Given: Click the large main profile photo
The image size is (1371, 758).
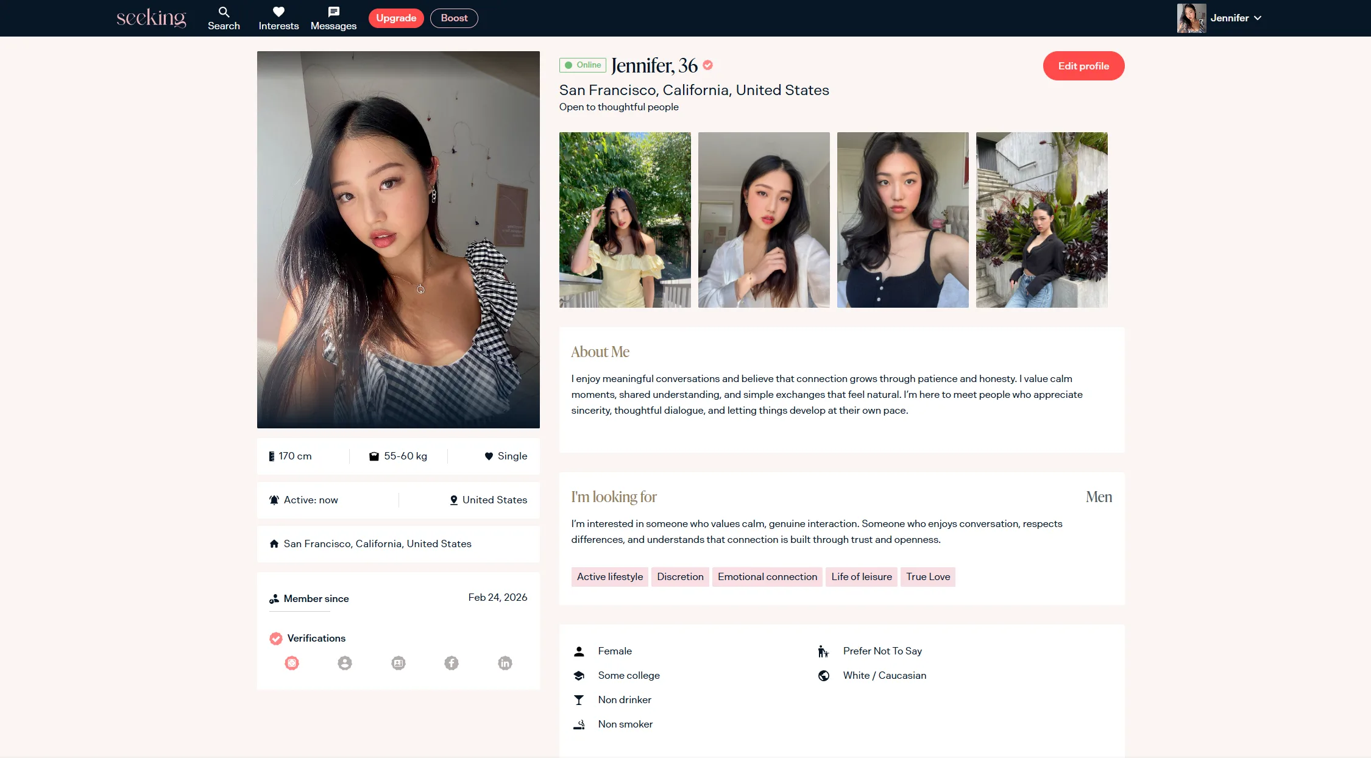Looking at the screenshot, I should pyautogui.click(x=398, y=239).
